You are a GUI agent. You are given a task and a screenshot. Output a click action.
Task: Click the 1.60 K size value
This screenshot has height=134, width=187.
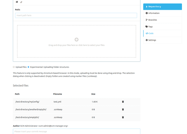tap(95, 102)
